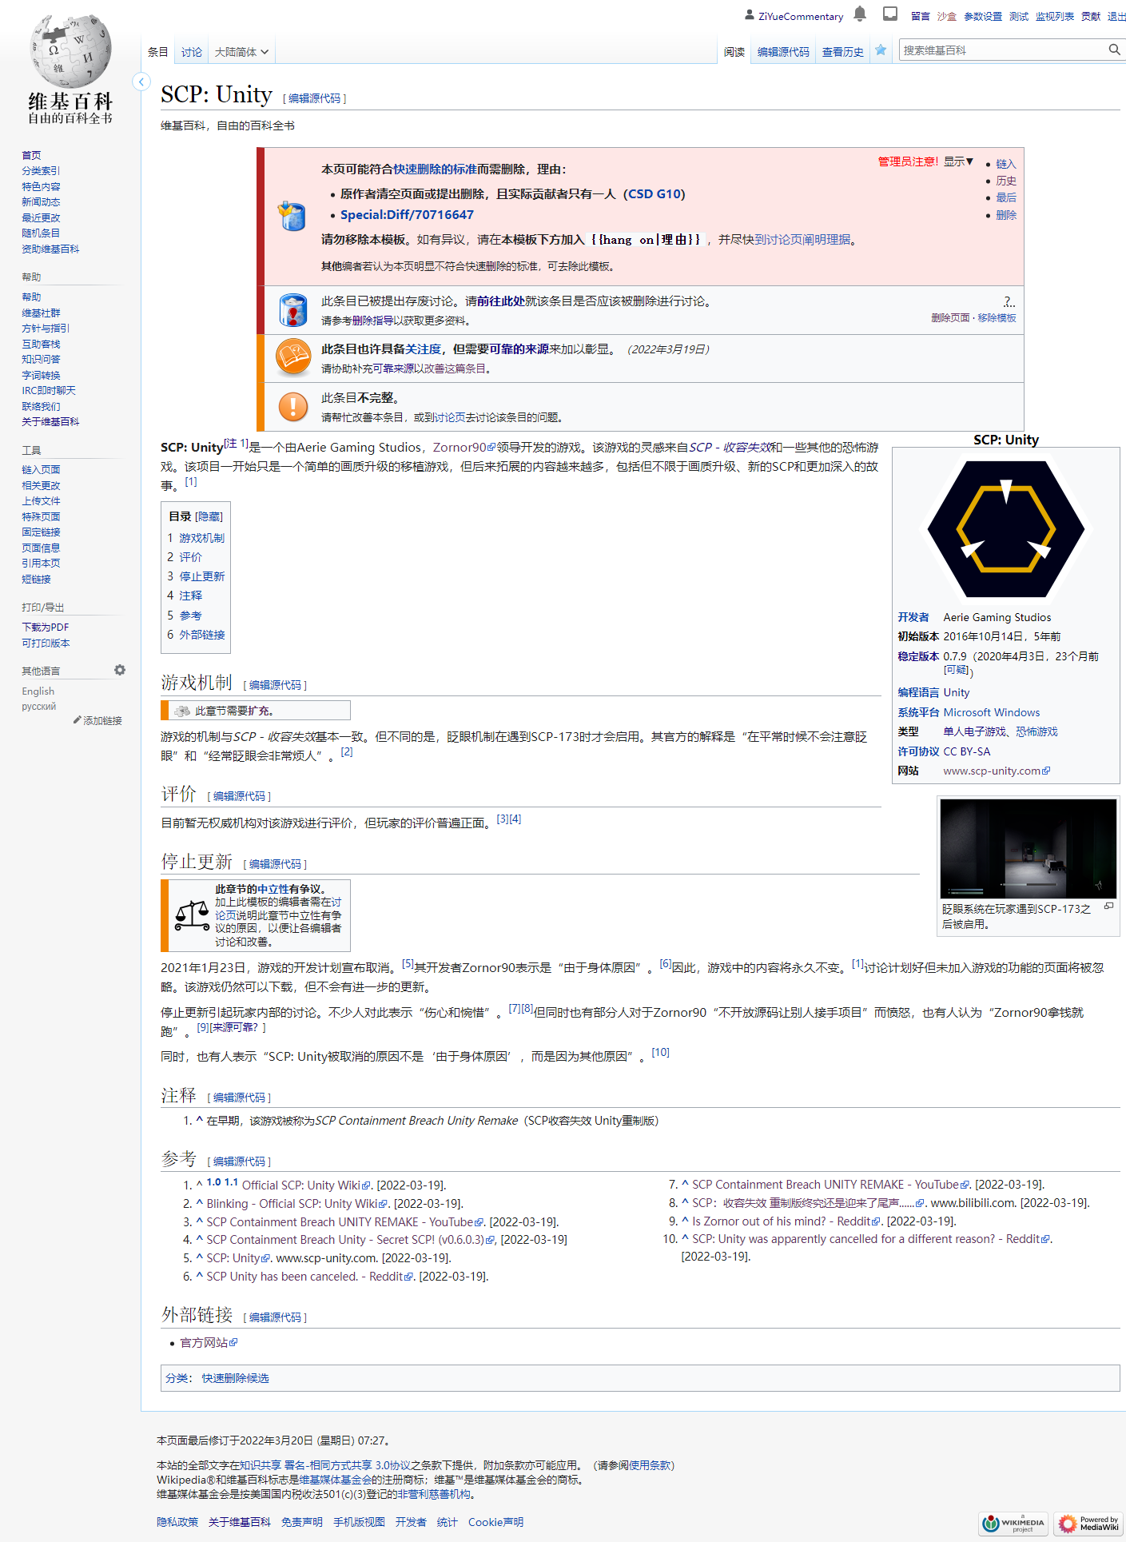Open the 查看历史 tab

click(x=842, y=52)
